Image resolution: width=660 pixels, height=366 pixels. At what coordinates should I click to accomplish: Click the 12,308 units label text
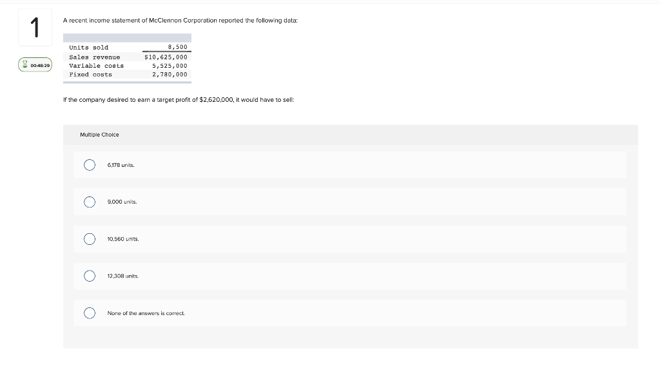click(123, 276)
